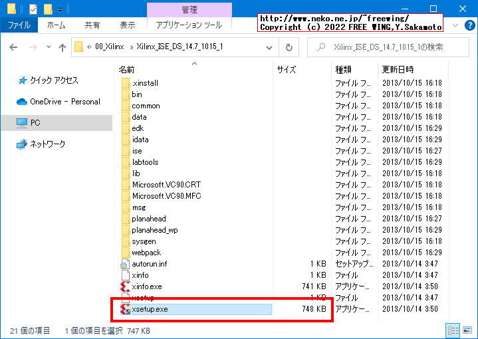Sort by the サイズ column header

[x=287, y=70]
